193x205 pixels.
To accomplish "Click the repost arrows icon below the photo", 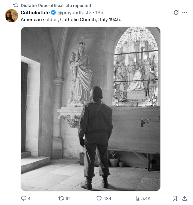I will click(x=61, y=198).
